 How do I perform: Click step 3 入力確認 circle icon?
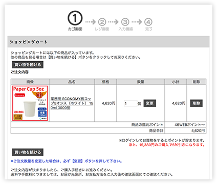tap(125, 22)
